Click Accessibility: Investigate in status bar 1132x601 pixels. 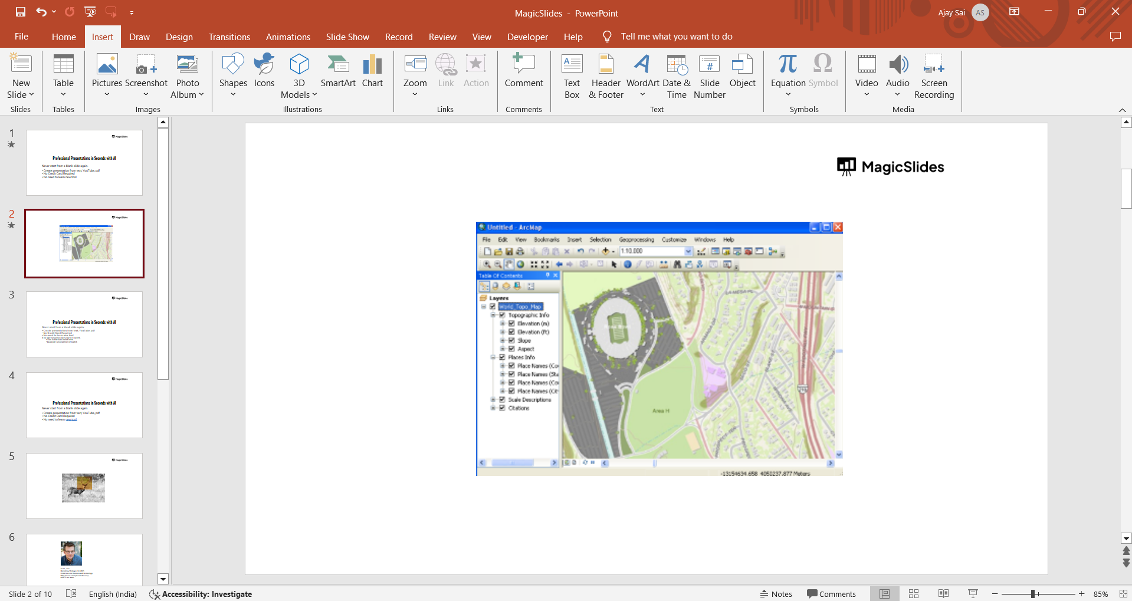point(201,594)
